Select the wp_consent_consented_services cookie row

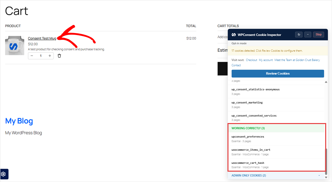pyautogui.click(x=276, y=118)
